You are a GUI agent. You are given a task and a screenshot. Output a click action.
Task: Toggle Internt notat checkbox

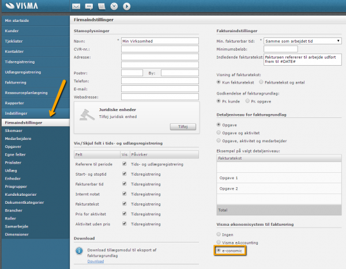(125, 194)
